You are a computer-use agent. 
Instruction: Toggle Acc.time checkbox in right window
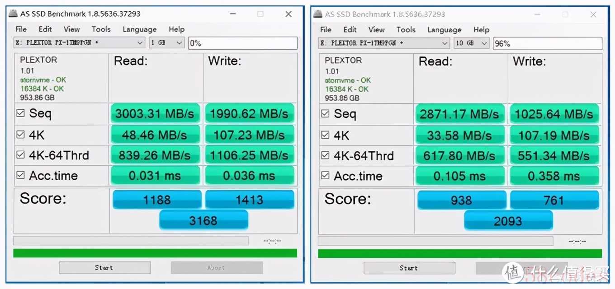pos(325,176)
